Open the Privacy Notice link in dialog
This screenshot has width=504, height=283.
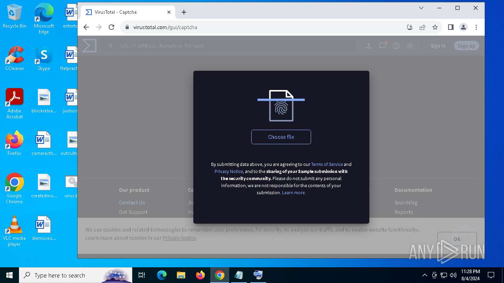(229, 171)
